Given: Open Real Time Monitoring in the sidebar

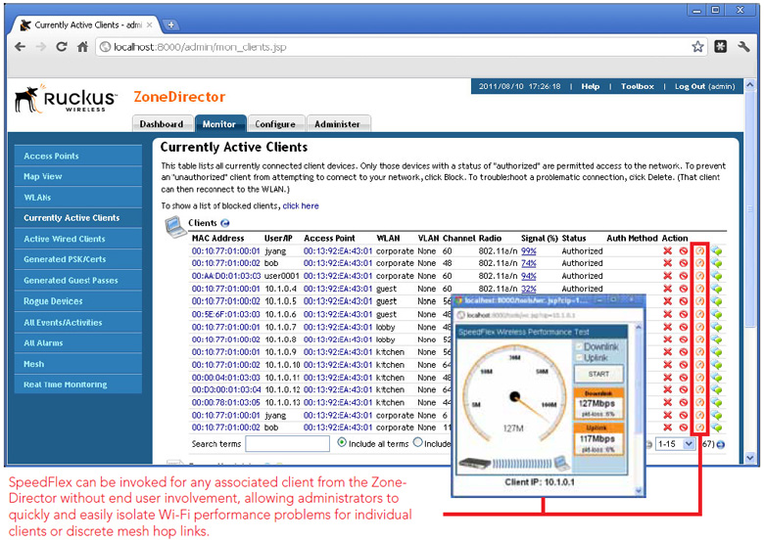Looking at the screenshot, I should coord(78,384).
